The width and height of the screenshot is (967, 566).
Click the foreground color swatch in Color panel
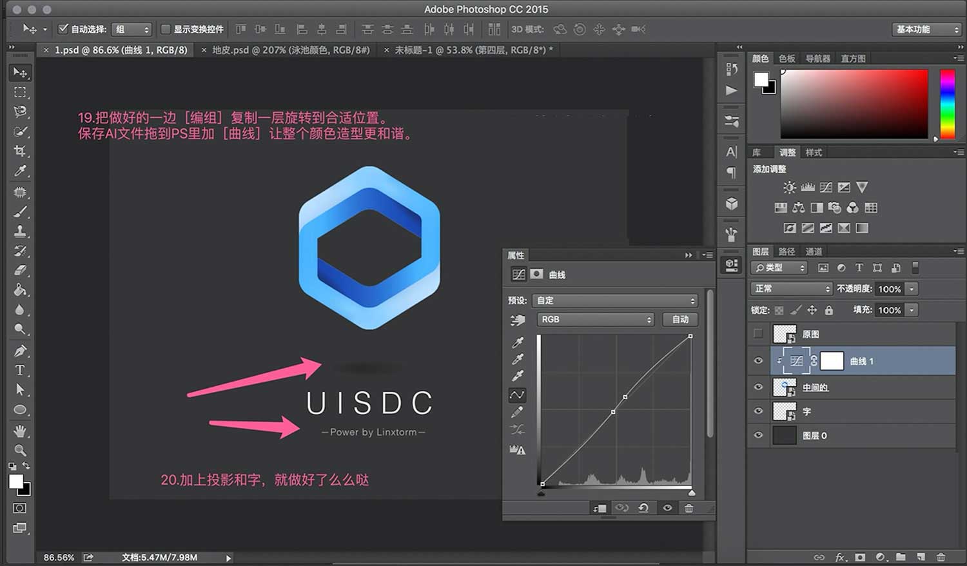tap(761, 79)
